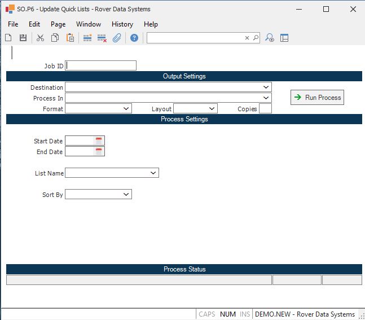This screenshot has width=365, height=320.
Task: Open the List Name dropdown
Action: pyautogui.click(x=153, y=173)
